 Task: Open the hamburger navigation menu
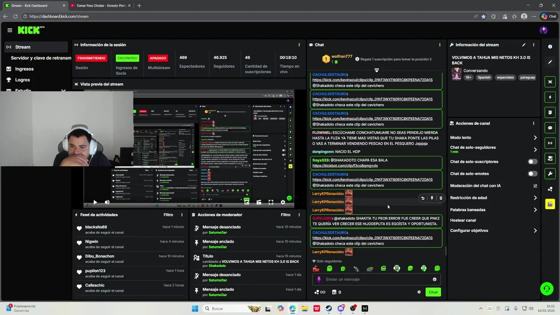(10, 30)
